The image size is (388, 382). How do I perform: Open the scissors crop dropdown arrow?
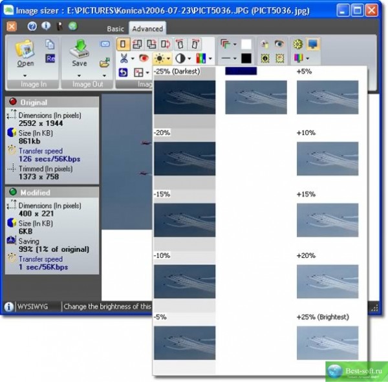(x=133, y=59)
